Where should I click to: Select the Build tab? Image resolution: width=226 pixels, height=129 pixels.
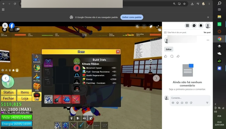[37, 97]
